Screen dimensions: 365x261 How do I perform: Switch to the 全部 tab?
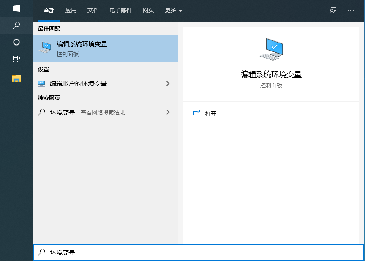click(x=49, y=11)
